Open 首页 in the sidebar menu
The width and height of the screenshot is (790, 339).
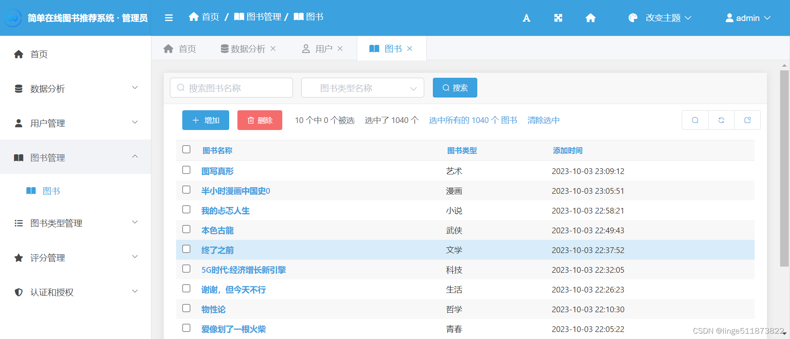75,54
